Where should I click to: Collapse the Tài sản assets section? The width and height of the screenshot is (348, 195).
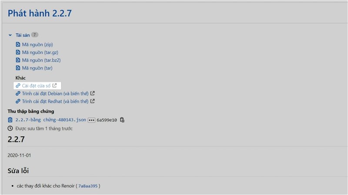[x=10, y=35]
